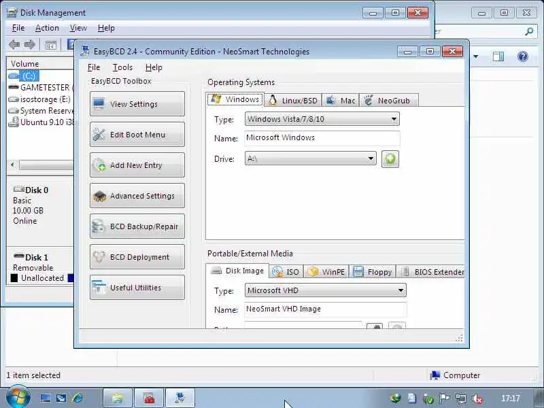Open EasyBCD Tools menu
This screenshot has width=544, height=408.
pos(122,67)
